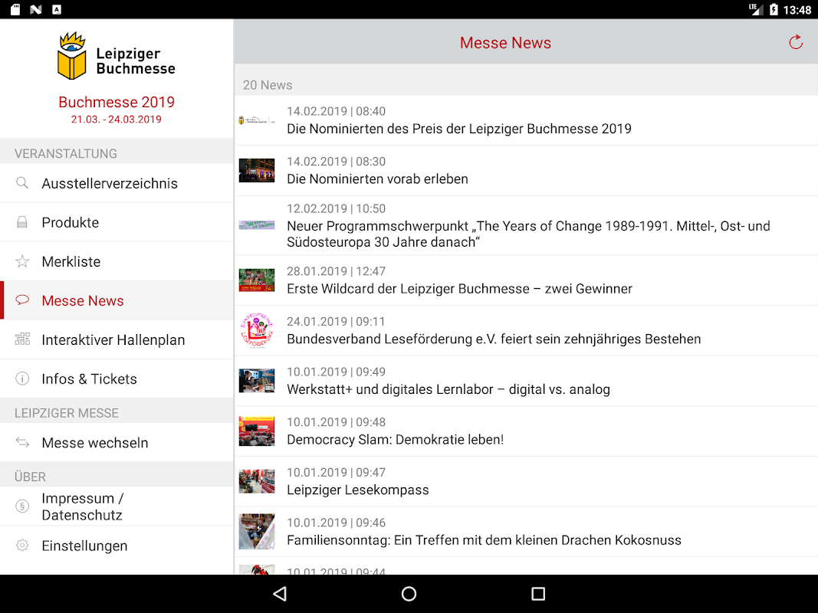The height and width of the screenshot is (613, 818).
Task: Click the LTE signal icon in status bar
Action: click(x=755, y=9)
